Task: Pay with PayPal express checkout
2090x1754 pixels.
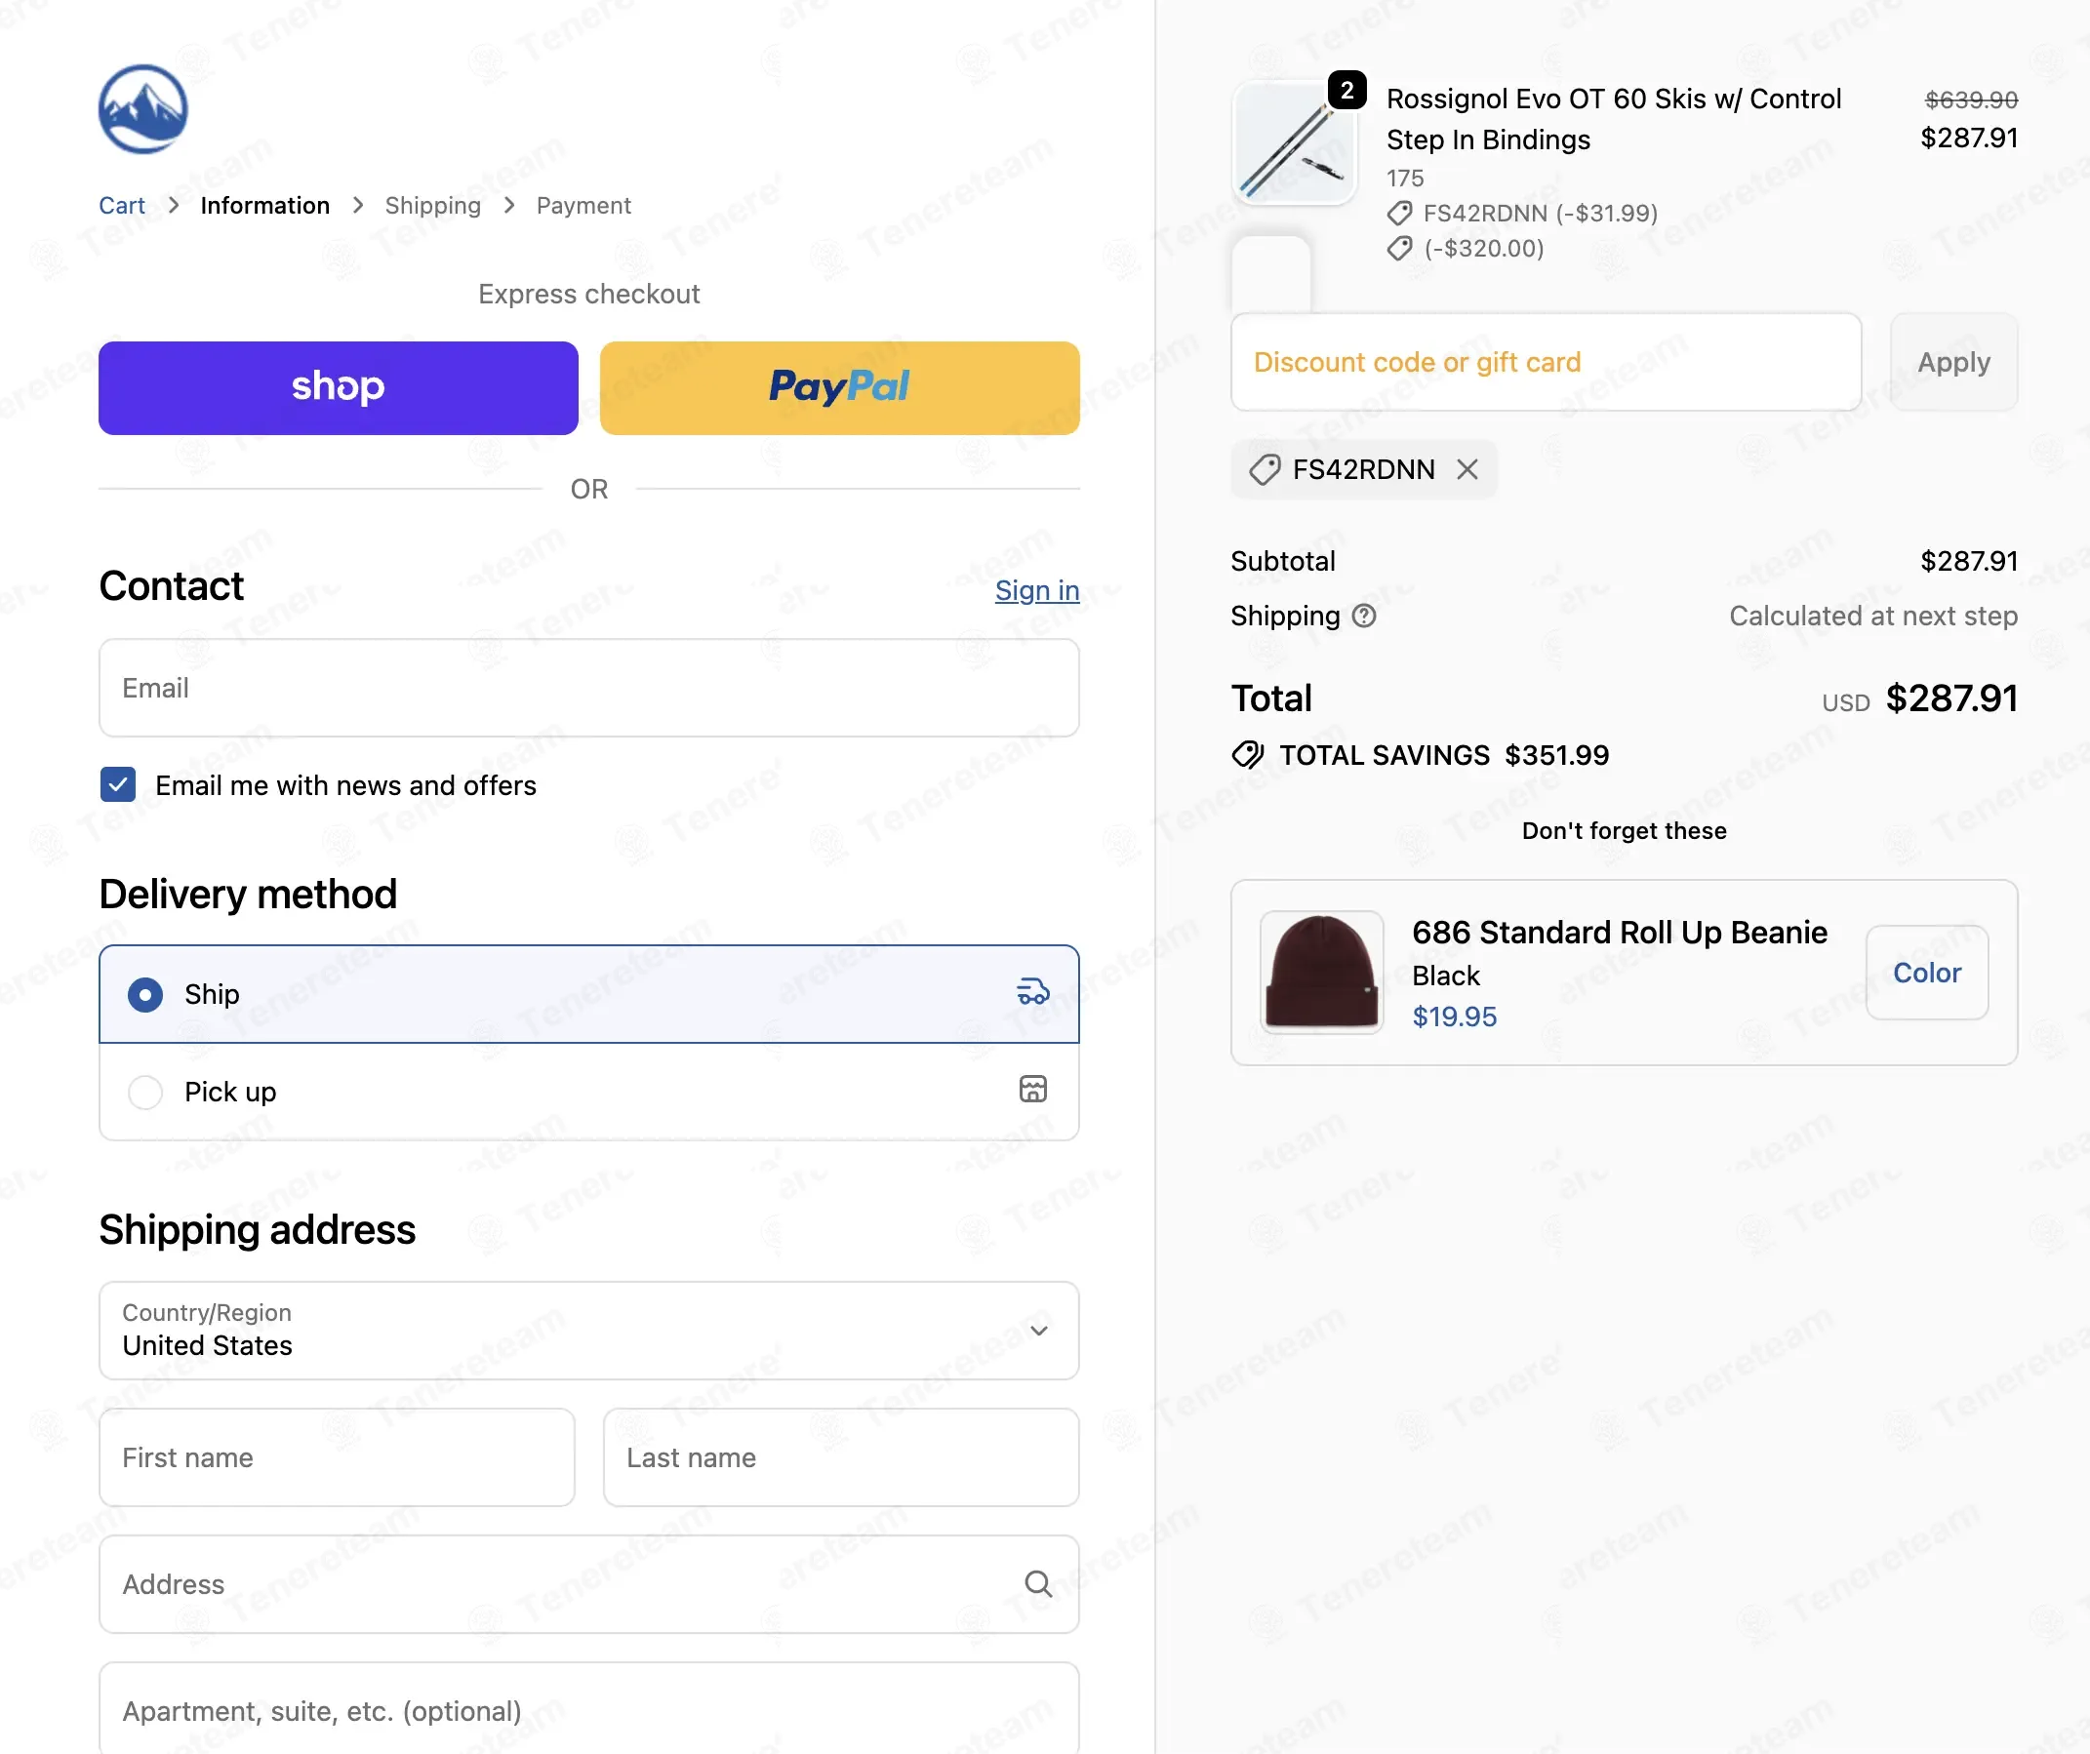Action: [x=839, y=387]
